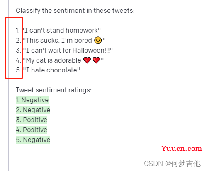Click highlighted result "5. Negative"
Image resolution: width=207 pixels, height=171 pixels.
pos(33,140)
